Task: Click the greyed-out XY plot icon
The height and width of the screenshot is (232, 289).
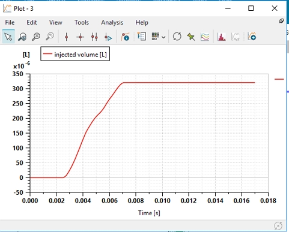Action: click(236, 37)
